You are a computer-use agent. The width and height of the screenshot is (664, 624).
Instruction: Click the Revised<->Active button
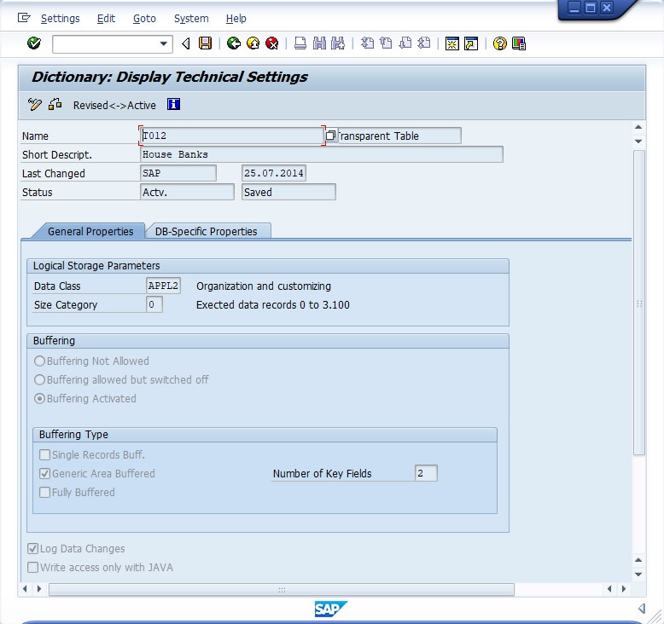(x=114, y=106)
